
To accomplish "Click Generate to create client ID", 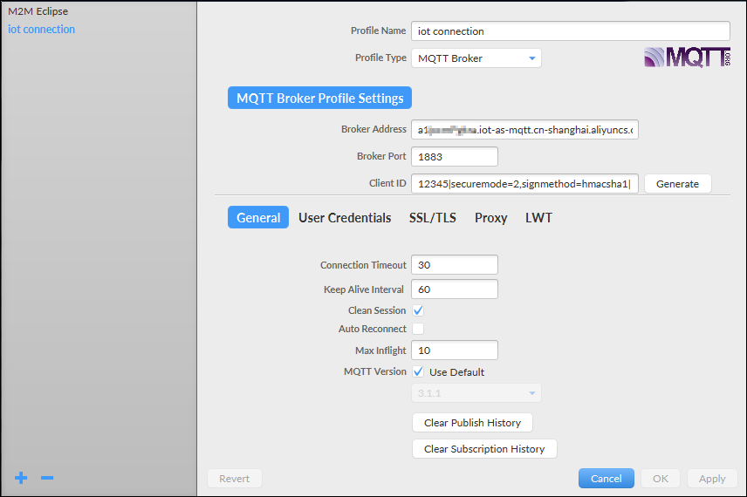I will 677,184.
